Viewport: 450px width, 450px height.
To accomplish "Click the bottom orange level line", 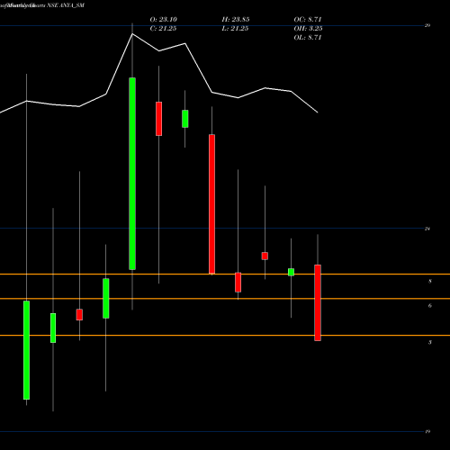I will [225, 335].
